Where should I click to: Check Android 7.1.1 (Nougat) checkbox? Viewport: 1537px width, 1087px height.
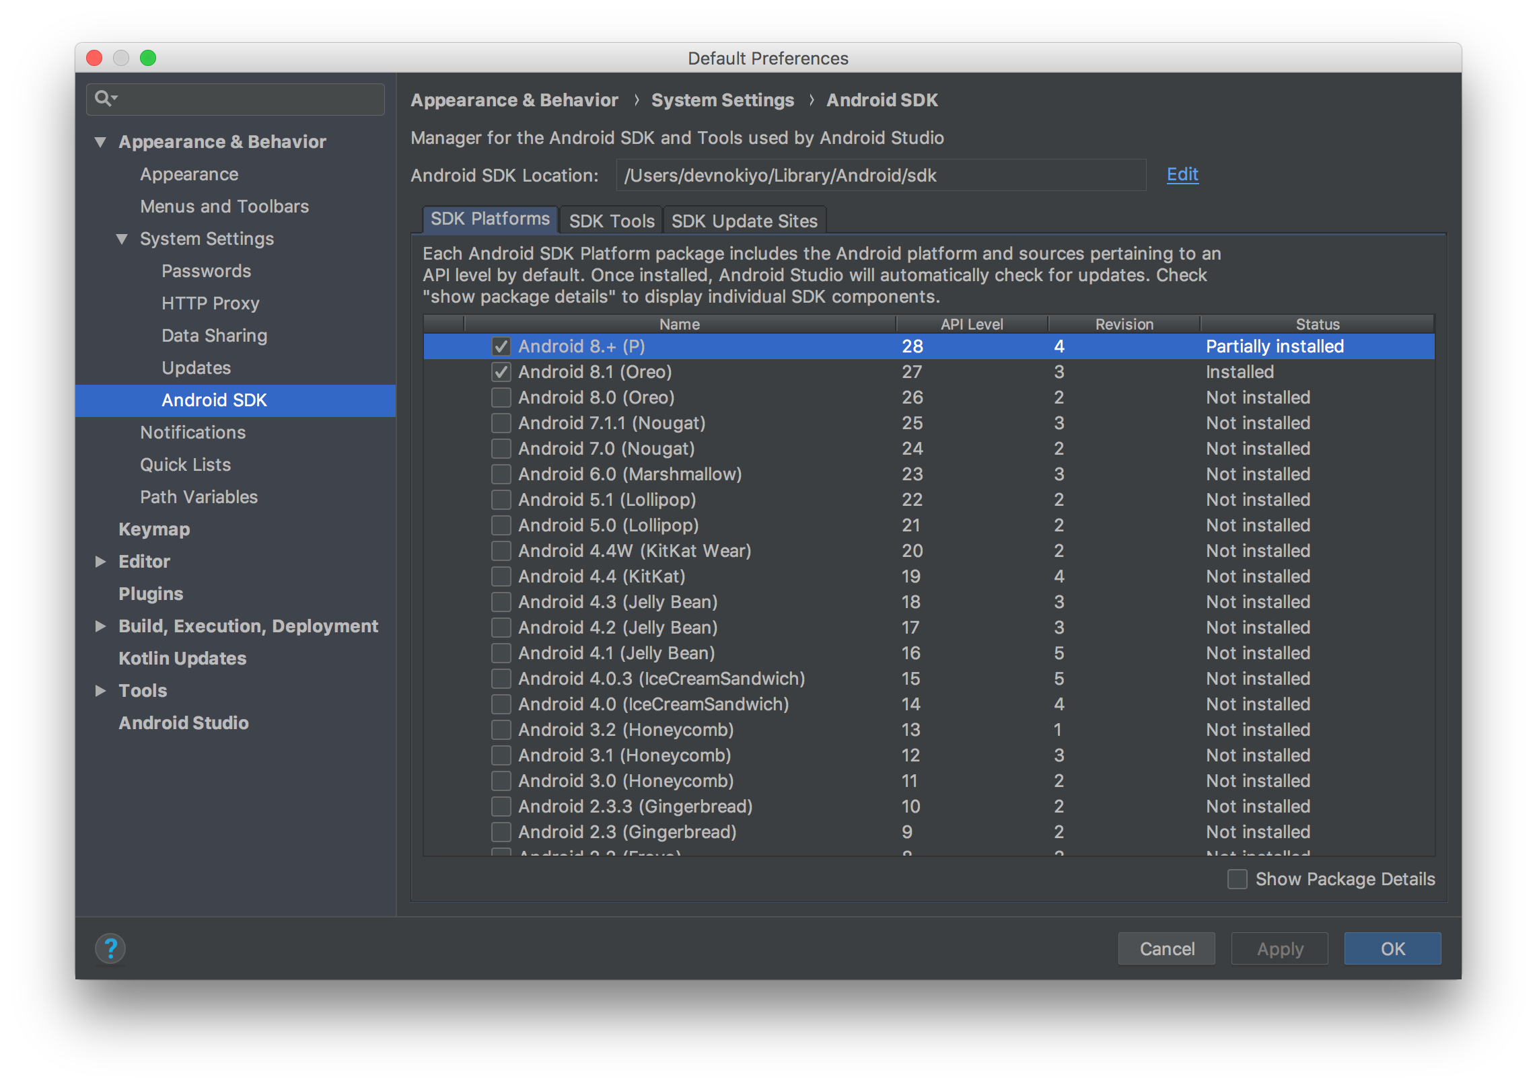(501, 423)
